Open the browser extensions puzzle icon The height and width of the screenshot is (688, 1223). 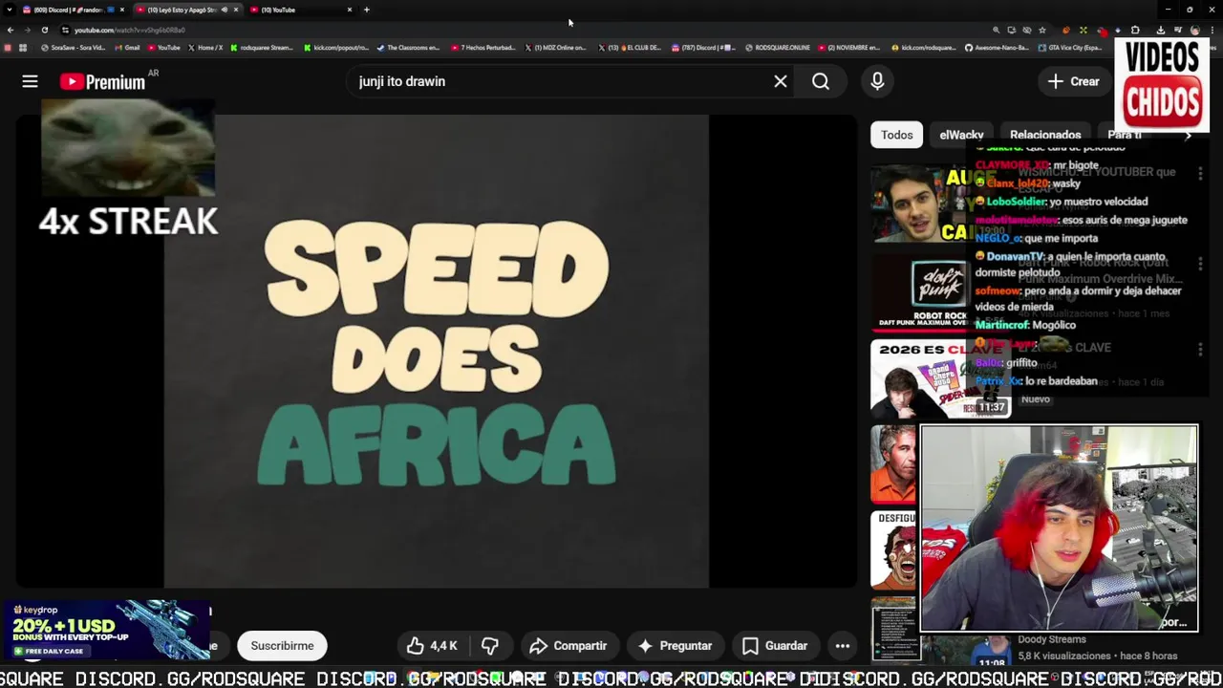tap(1135, 30)
